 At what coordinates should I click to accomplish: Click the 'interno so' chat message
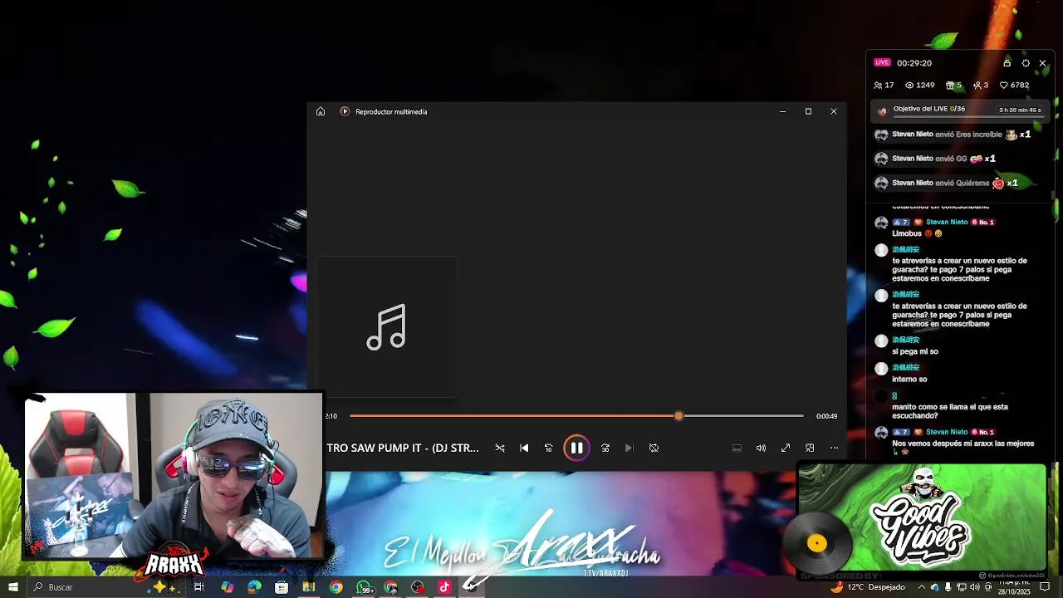pos(909,379)
